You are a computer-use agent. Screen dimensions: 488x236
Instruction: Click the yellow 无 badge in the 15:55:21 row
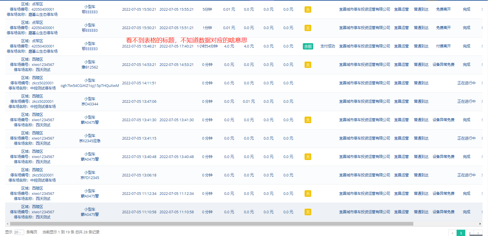pos(308,9)
